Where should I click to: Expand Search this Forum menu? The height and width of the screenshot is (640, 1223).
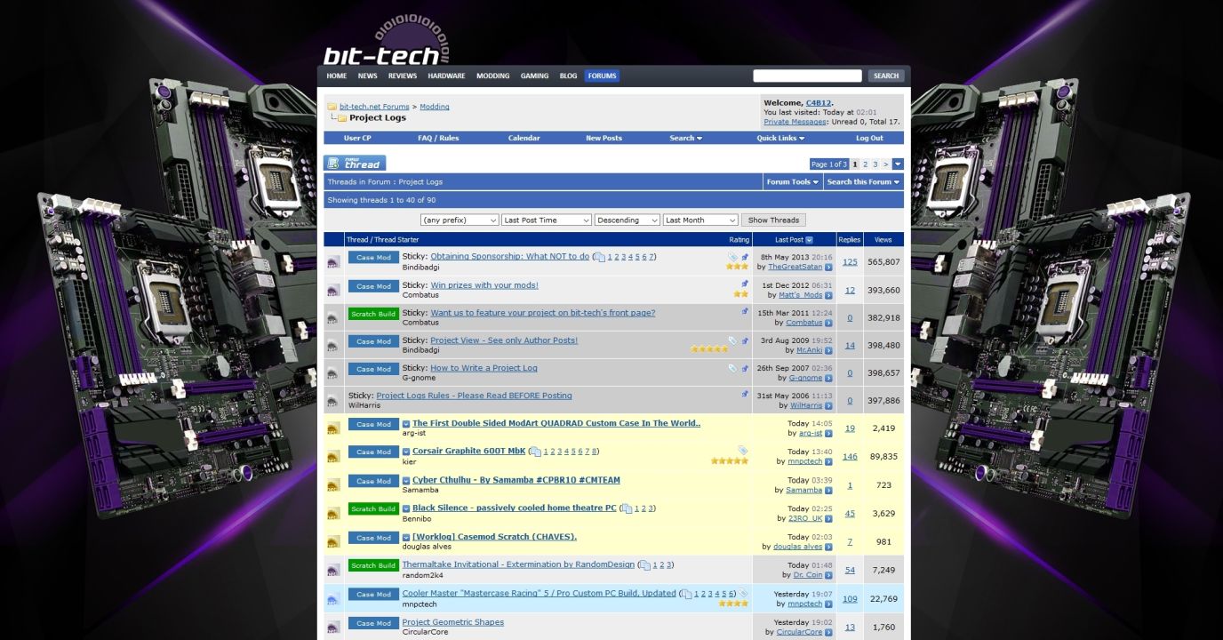tap(863, 181)
